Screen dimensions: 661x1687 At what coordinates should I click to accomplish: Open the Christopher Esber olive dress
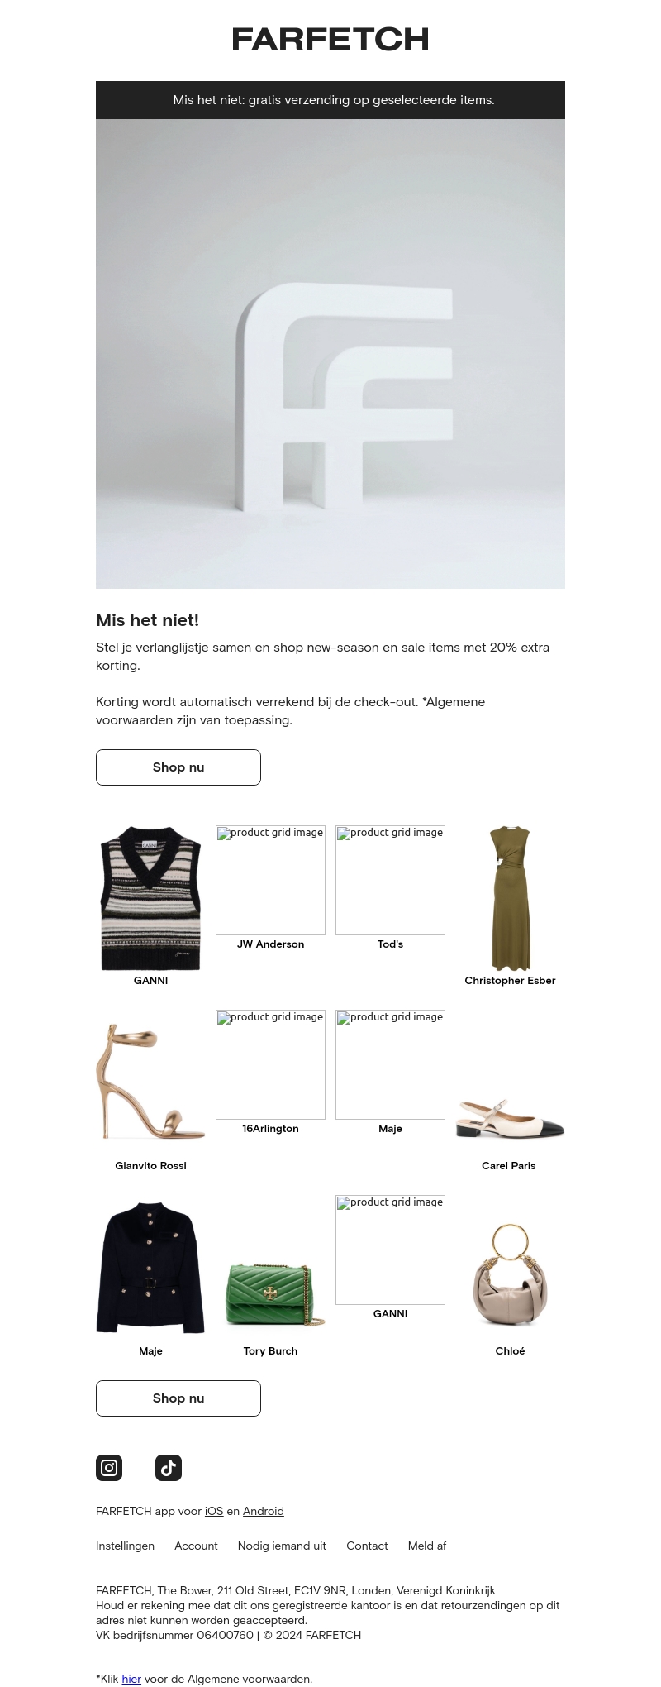pos(510,898)
